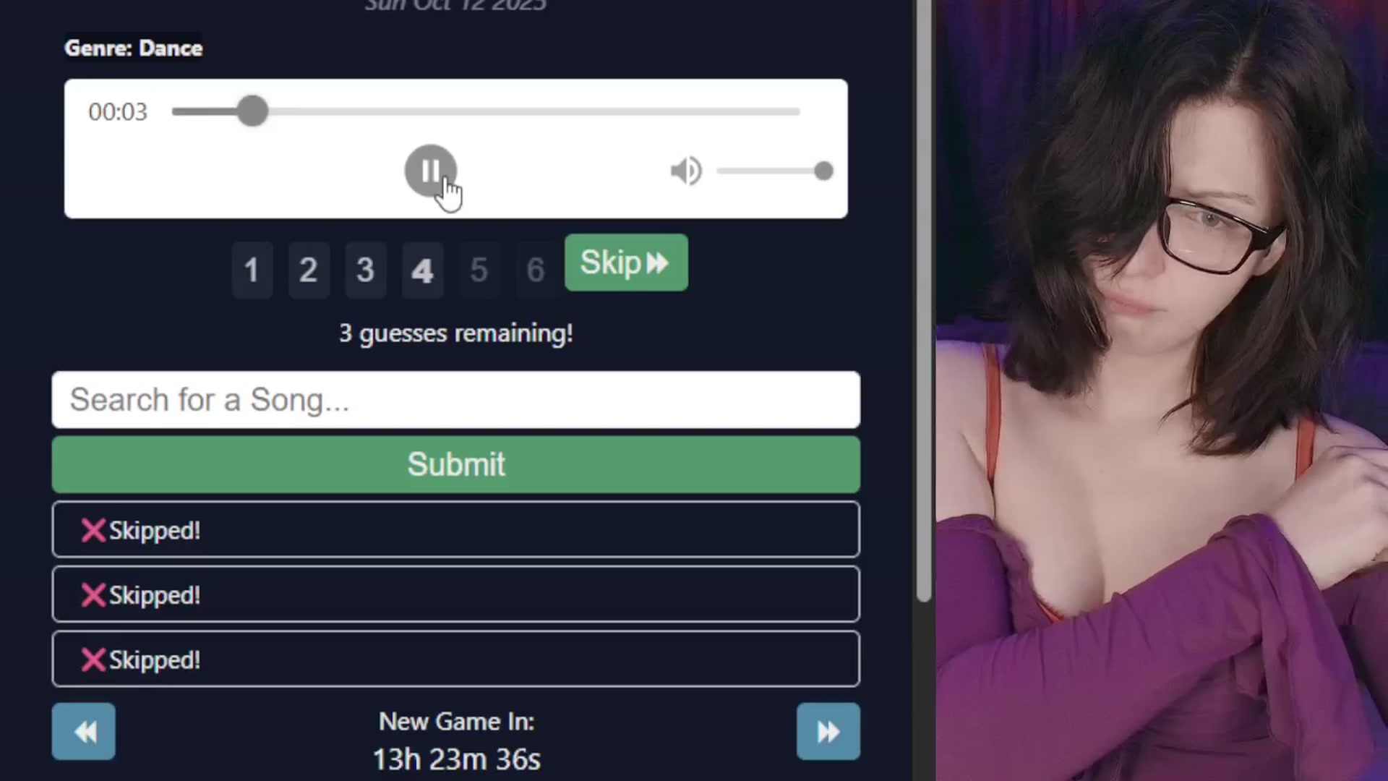Adjust the volume slider handle

823,171
